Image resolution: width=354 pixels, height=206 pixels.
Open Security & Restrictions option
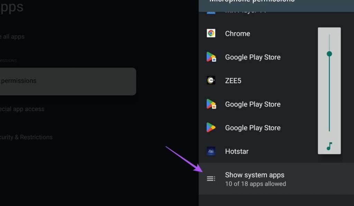[26, 137]
